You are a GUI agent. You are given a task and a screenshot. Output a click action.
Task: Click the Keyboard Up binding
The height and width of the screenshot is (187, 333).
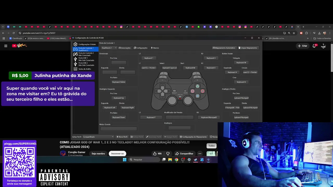click(119, 98)
